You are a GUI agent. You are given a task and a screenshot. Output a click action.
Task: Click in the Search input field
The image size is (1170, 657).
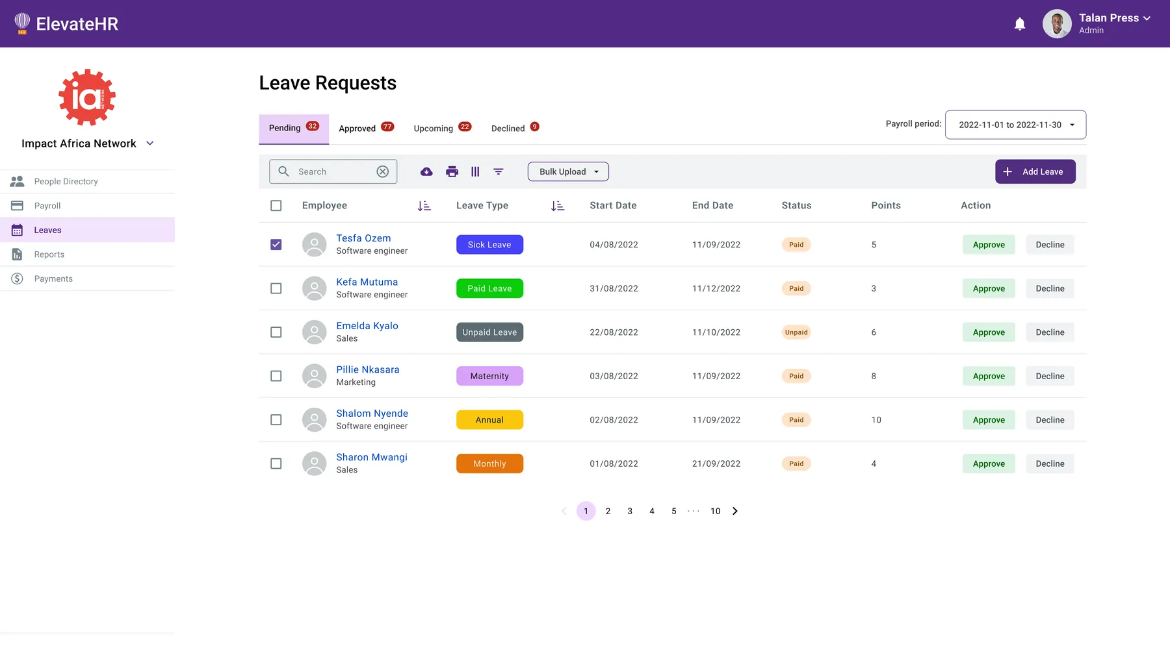point(333,171)
